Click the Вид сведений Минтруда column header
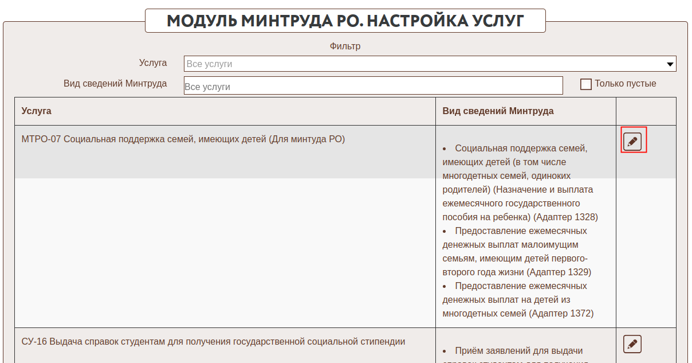The width and height of the screenshot is (692, 363). click(498, 111)
